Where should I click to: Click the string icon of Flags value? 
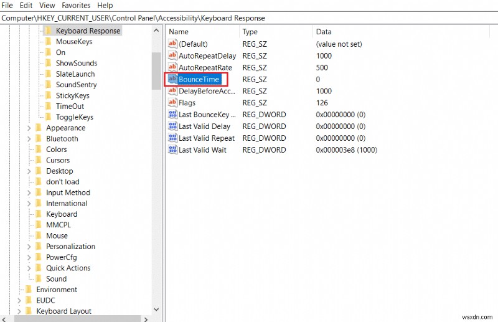(x=172, y=103)
